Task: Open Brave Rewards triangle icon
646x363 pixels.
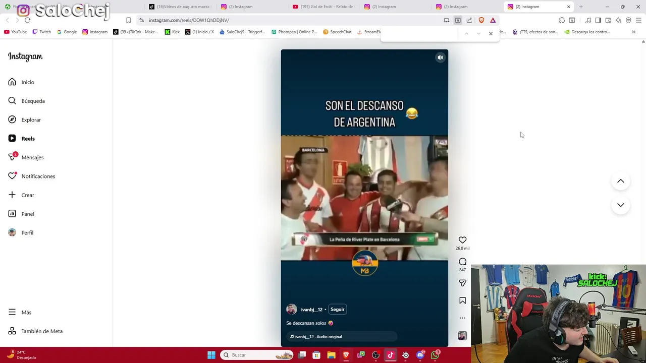Action: pyautogui.click(x=493, y=20)
